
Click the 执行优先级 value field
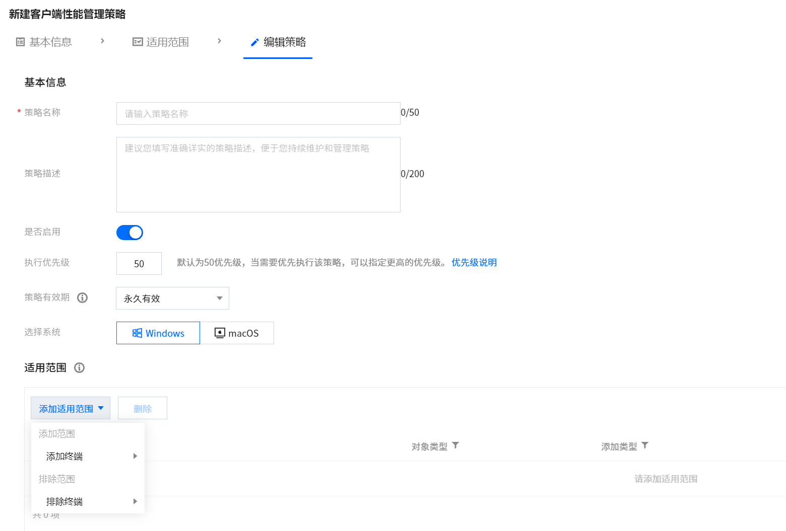139,263
